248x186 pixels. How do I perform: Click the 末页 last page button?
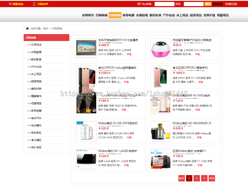tap(212, 178)
